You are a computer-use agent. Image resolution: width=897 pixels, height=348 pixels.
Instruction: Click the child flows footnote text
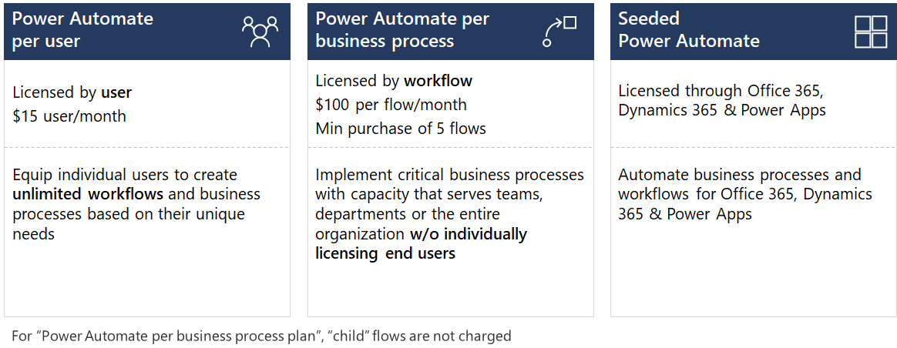(x=261, y=336)
